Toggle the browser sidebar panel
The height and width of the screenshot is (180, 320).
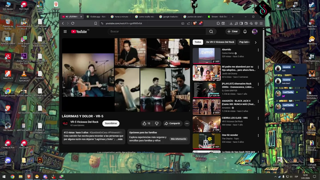click(x=241, y=23)
